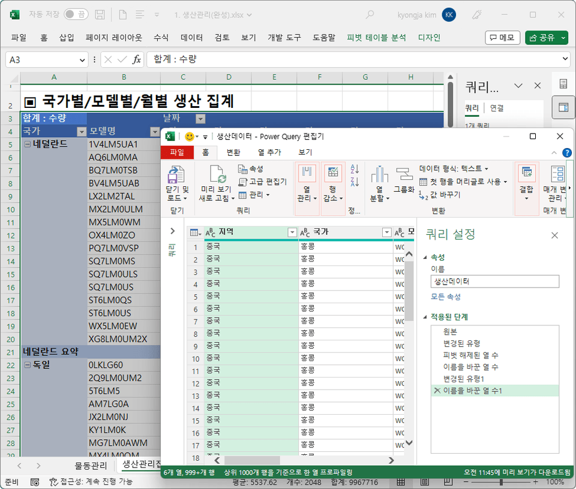Collapse the Power Query ribbon
This screenshot has height=489, width=576.
554,153
